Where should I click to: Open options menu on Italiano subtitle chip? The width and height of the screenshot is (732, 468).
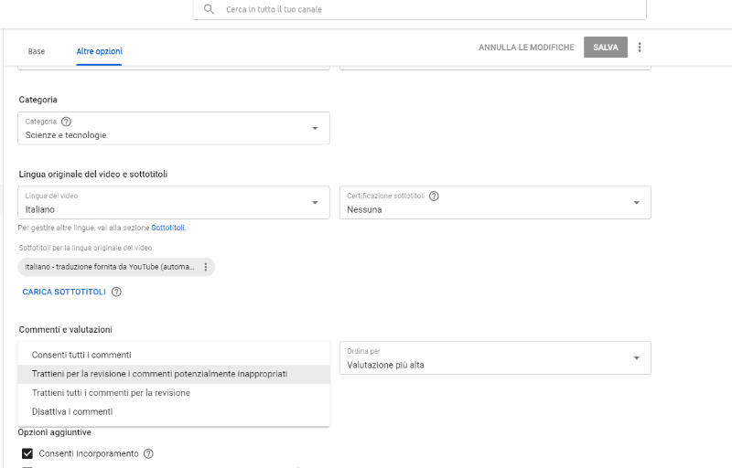[x=205, y=267]
